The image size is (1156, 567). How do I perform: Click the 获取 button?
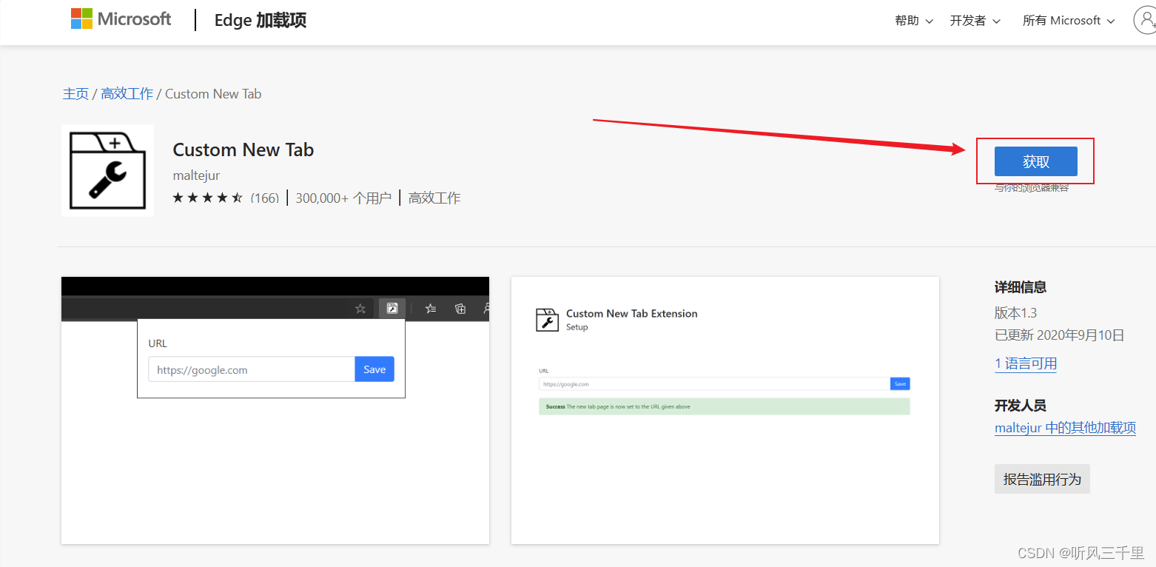pos(1035,161)
